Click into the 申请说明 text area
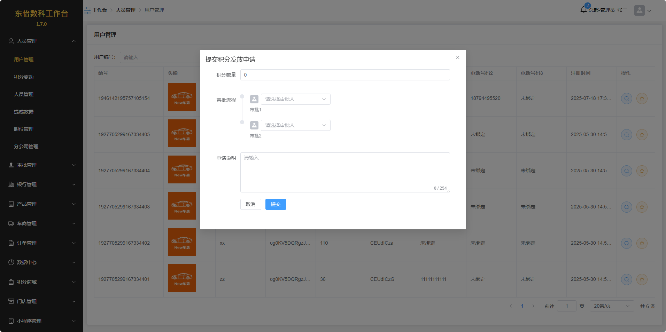 coord(345,172)
